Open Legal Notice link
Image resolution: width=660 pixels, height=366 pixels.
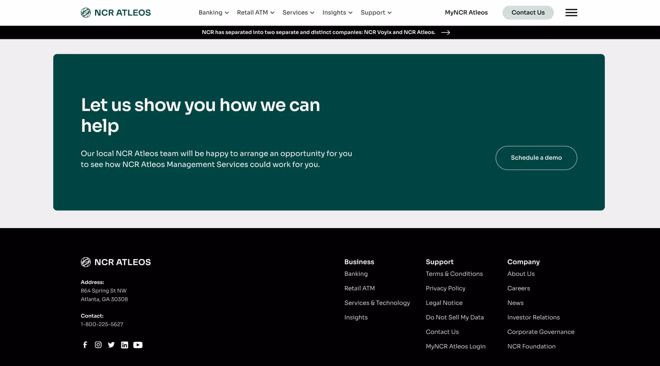coord(444,303)
